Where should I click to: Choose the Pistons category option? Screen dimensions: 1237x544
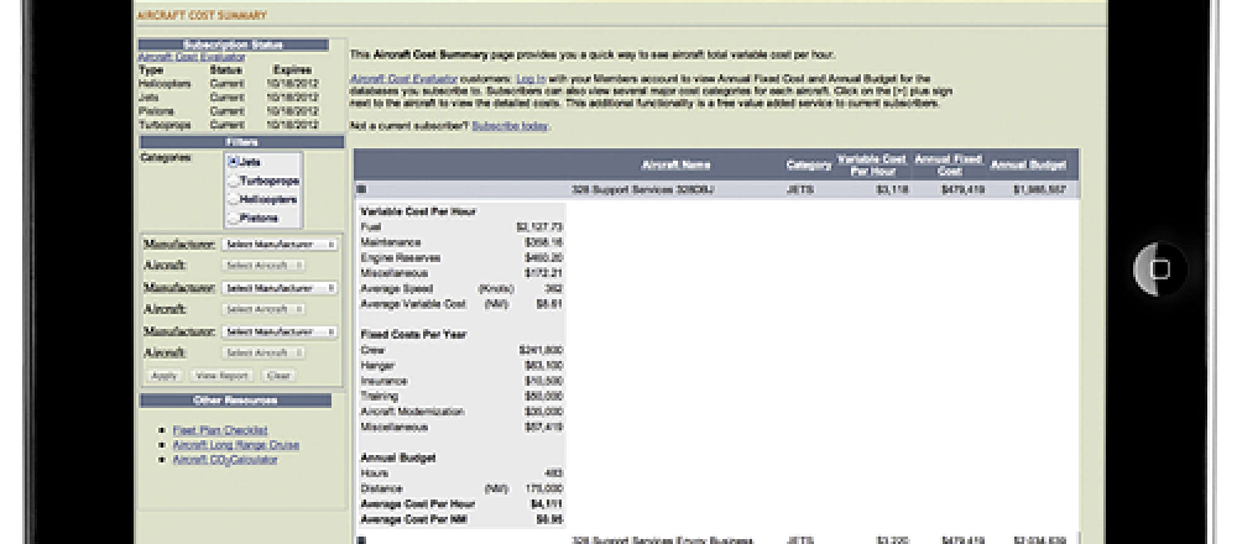pos(234,218)
